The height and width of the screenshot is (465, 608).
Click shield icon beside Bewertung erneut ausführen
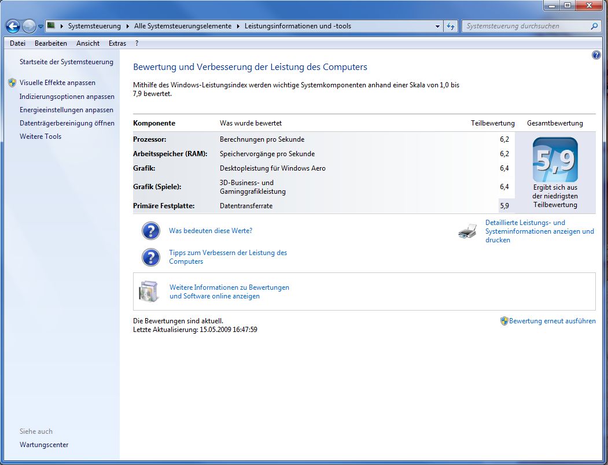pos(504,321)
